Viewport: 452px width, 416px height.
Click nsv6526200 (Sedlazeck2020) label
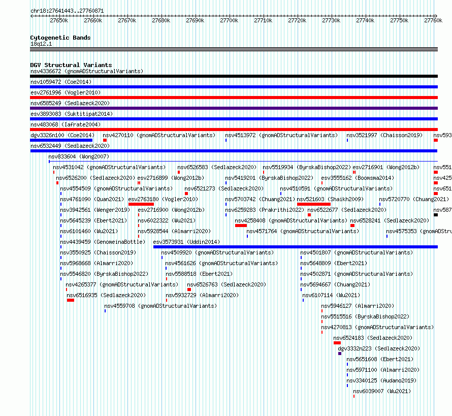(x=95, y=178)
